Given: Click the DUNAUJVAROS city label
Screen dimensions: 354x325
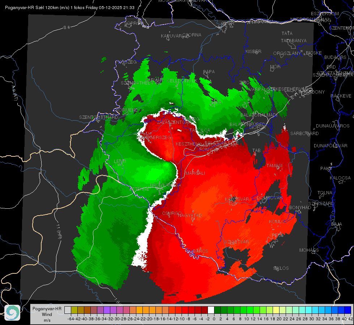Looking at the screenshot, I should pos(333,126).
